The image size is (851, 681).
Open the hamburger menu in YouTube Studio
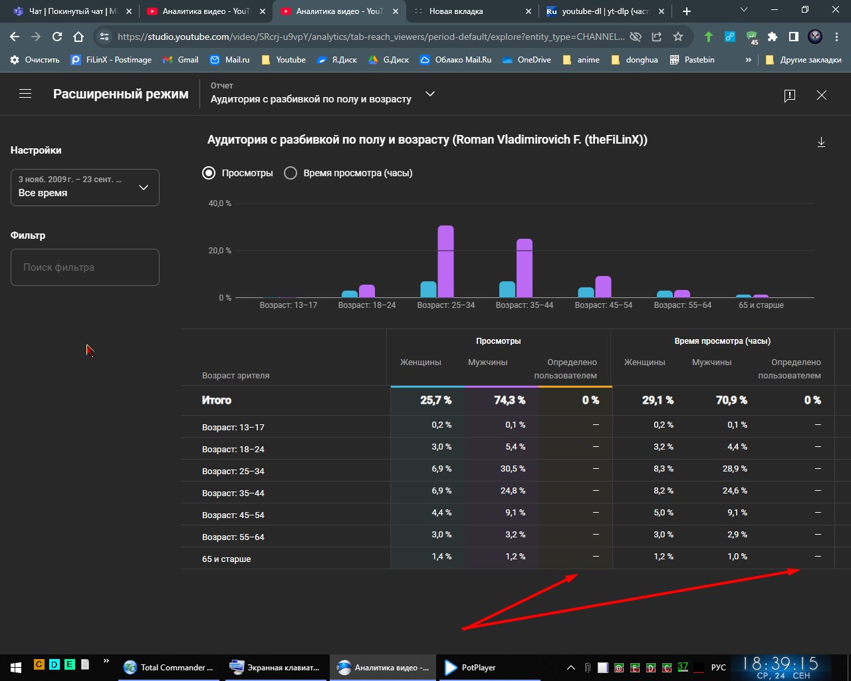[25, 94]
